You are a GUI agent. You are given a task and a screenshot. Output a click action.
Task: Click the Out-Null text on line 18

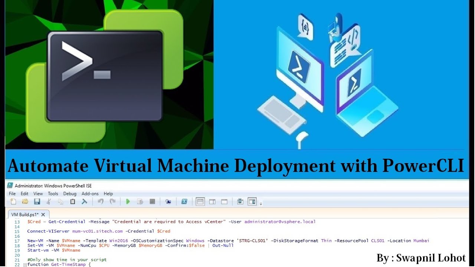point(223,245)
